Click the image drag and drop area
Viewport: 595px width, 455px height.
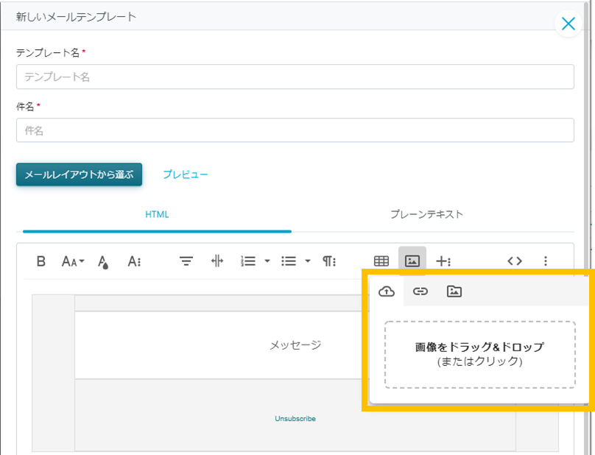coord(480,354)
